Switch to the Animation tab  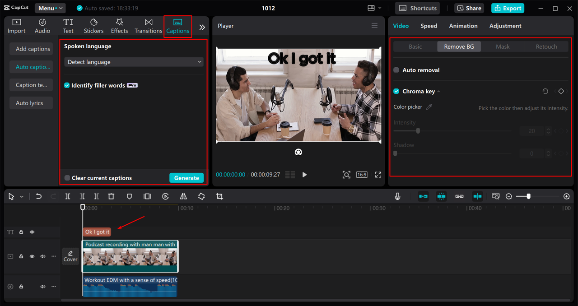463,26
